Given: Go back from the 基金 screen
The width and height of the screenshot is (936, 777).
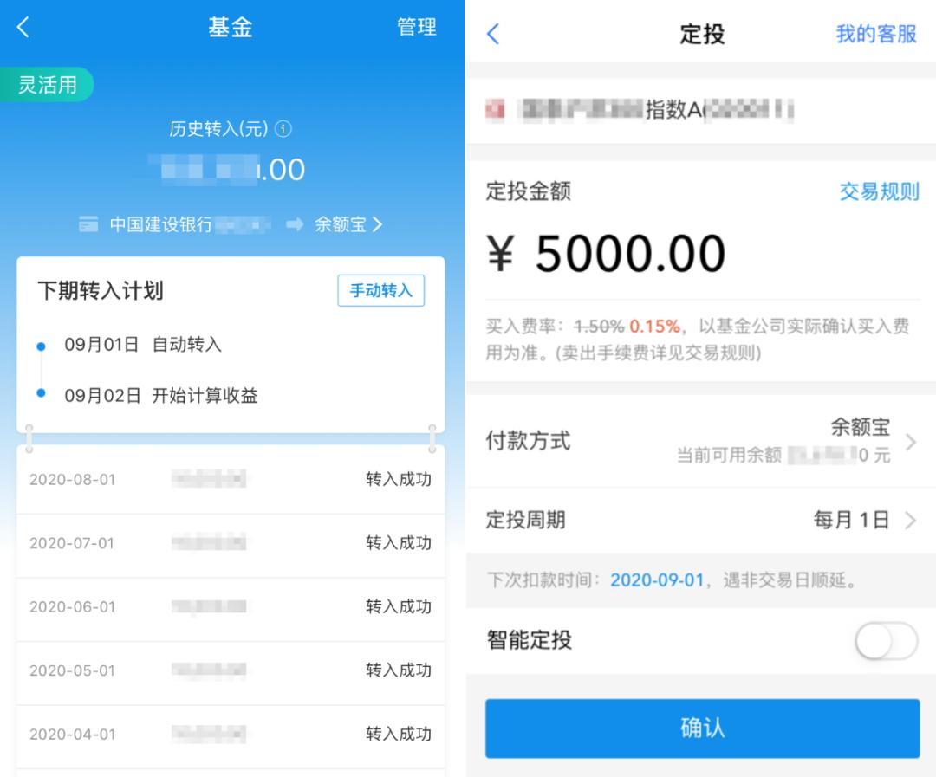Looking at the screenshot, I should click(x=23, y=27).
